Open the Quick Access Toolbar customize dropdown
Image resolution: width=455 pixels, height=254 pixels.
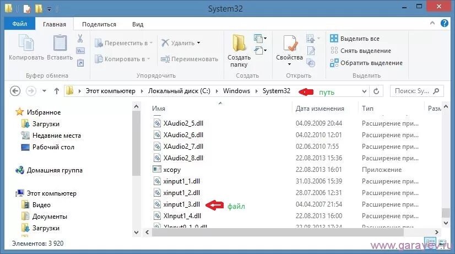click(50, 9)
